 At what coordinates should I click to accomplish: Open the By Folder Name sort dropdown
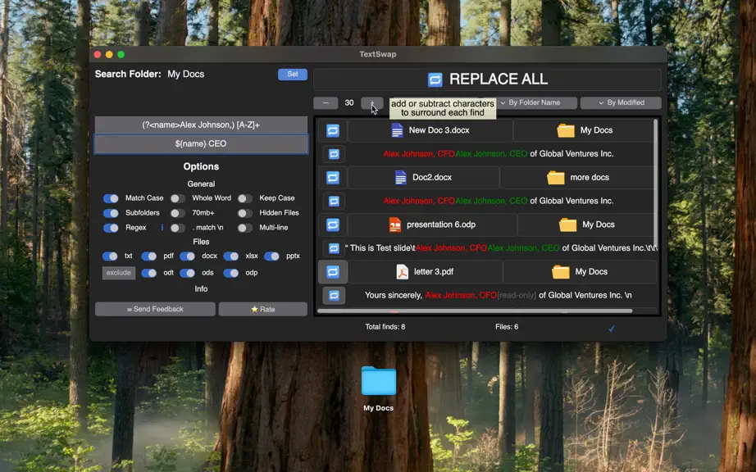pyautogui.click(x=536, y=102)
